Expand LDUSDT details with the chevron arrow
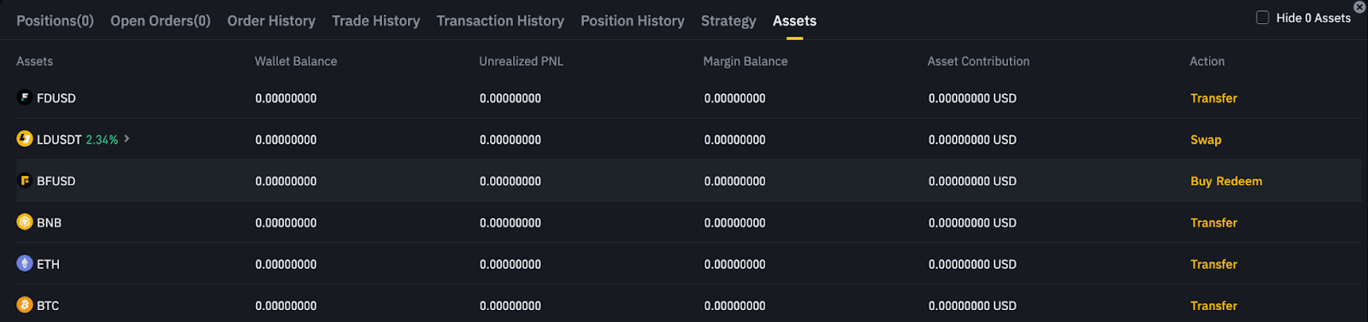The width and height of the screenshot is (1368, 322). pos(127,138)
